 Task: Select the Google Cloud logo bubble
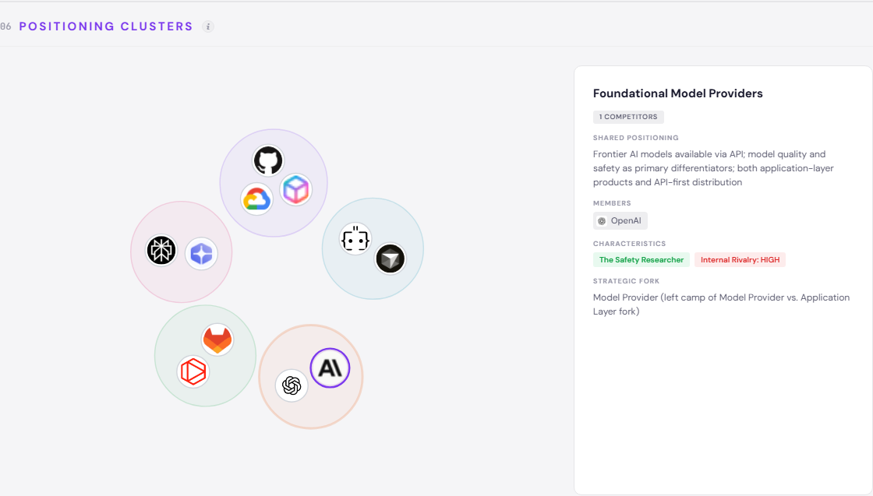pyautogui.click(x=256, y=199)
